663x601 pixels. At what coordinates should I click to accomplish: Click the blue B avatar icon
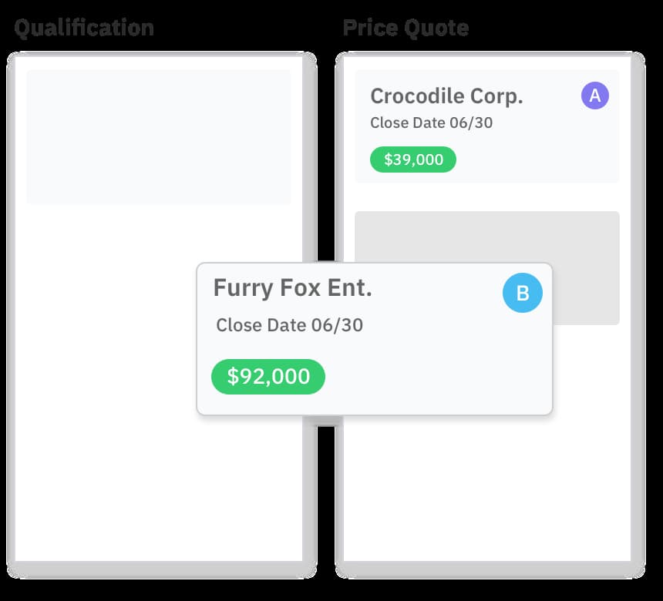tap(522, 294)
